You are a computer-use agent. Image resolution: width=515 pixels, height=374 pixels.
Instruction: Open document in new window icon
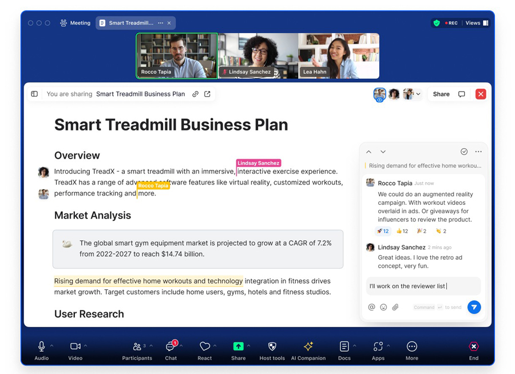click(x=207, y=94)
